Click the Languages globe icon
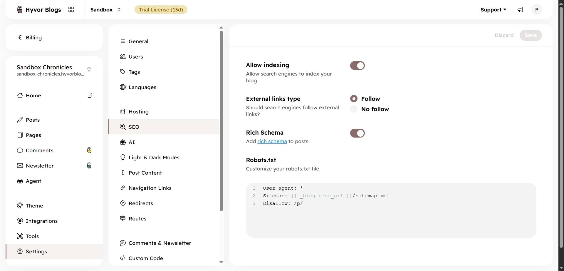Screen dimensions: 564x271 [x=123, y=87]
